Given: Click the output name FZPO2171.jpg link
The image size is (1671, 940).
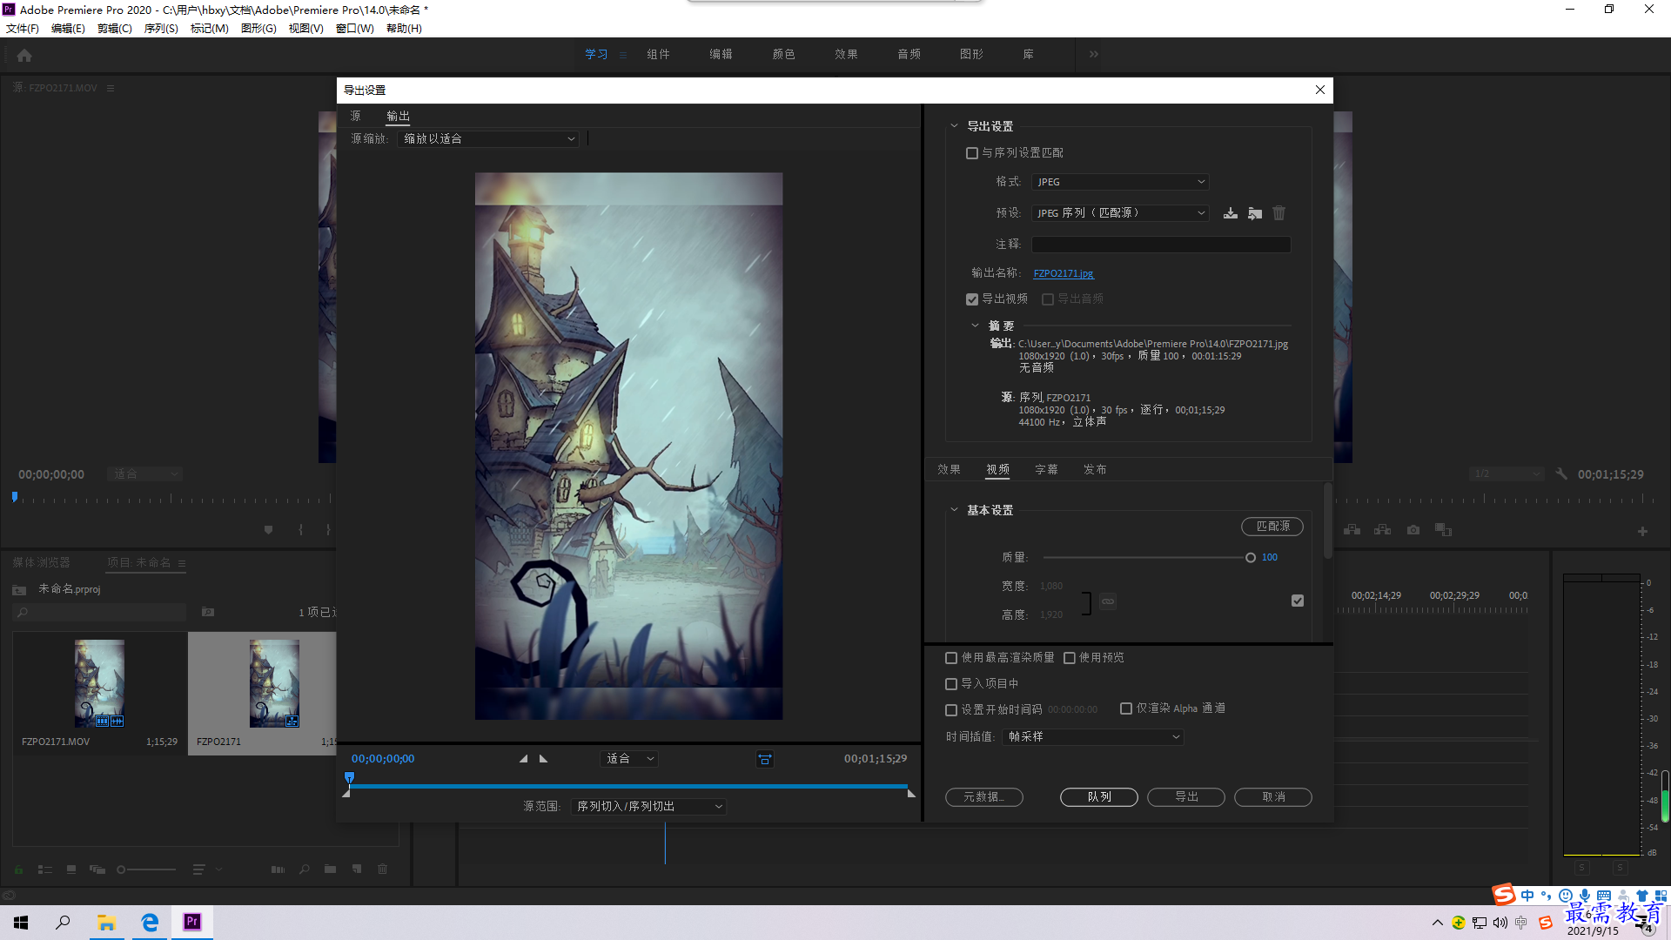Looking at the screenshot, I should pyautogui.click(x=1064, y=273).
